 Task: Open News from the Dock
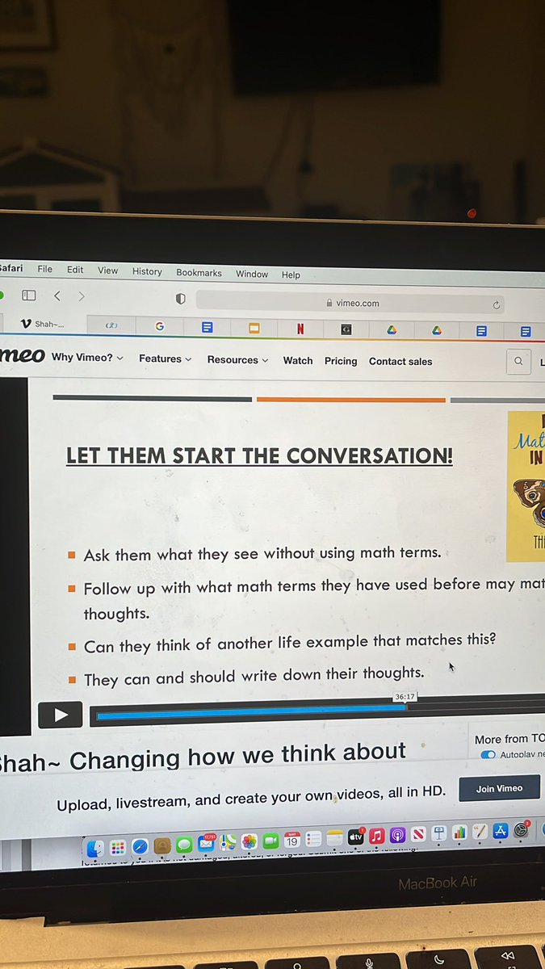(x=418, y=835)
